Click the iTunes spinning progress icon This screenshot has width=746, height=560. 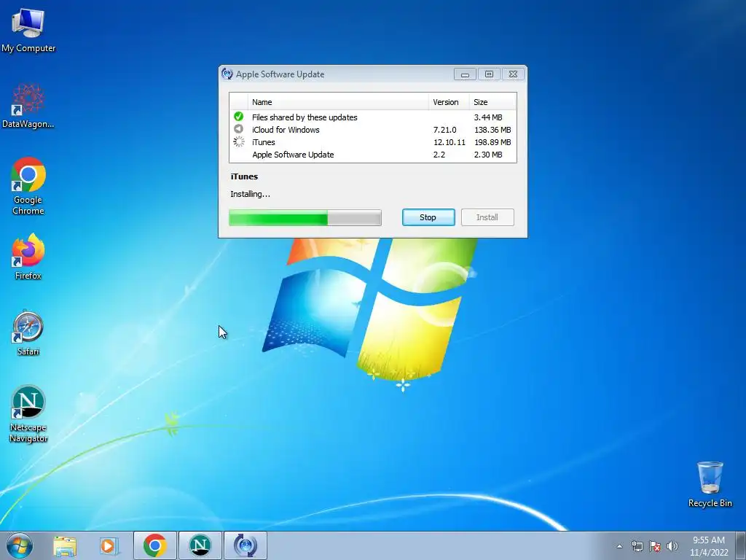click(x=239, y=141)
